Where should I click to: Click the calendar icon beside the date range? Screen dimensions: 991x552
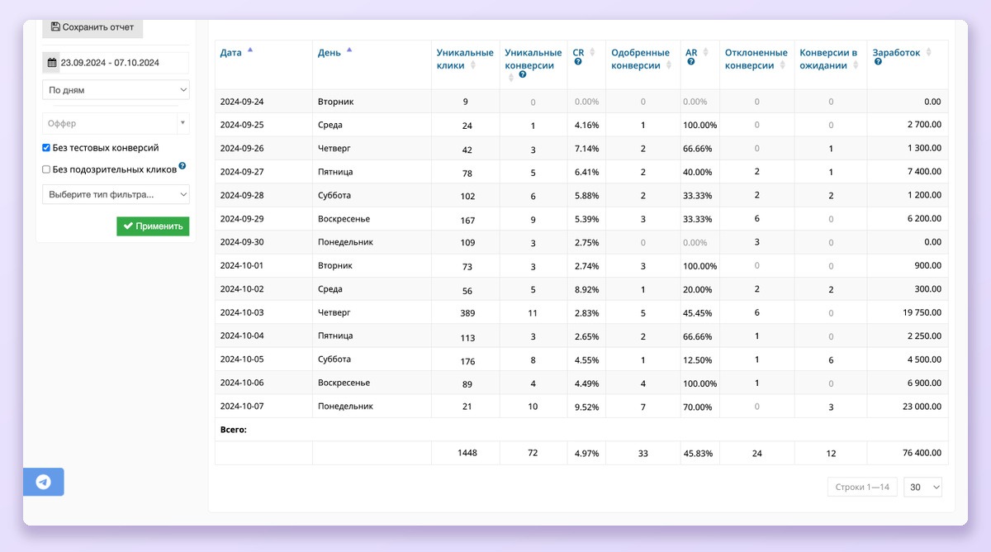pos(52,63)
